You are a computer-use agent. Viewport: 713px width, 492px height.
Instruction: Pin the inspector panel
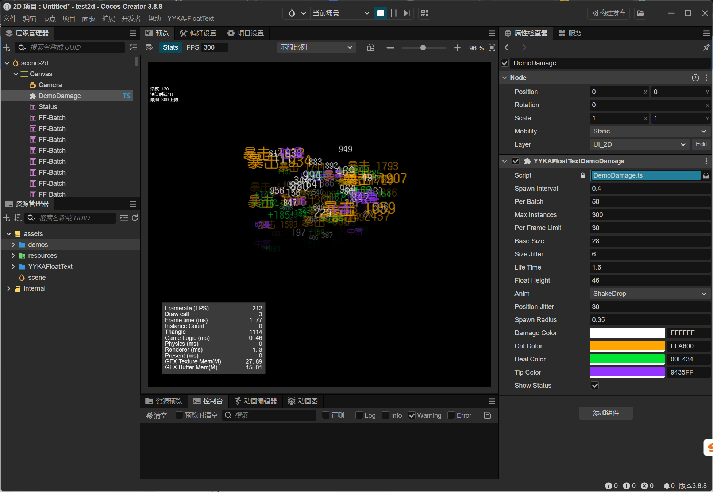pyautogui.click(x=706, y=47)
